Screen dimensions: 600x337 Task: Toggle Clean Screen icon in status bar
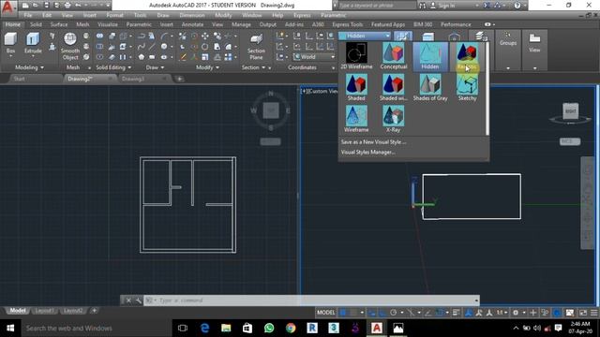click(583, 313)
